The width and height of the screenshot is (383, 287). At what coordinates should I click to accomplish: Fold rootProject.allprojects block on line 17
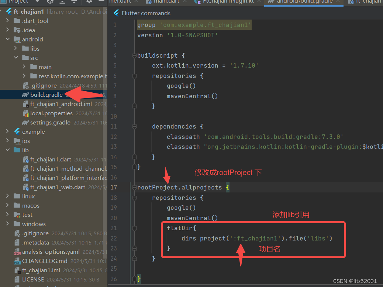pyautogui.click(x=134, y=188)
